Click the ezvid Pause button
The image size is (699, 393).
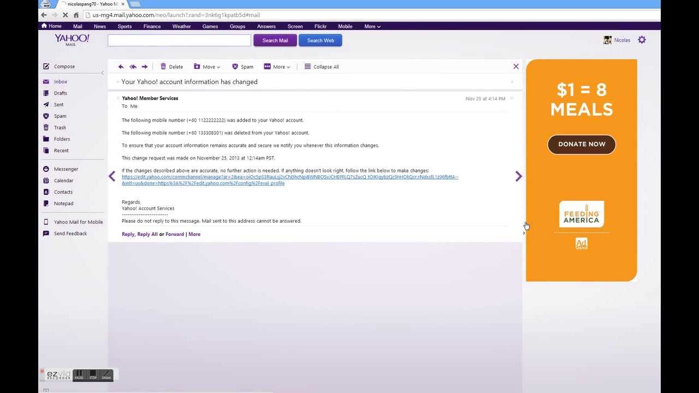79,374
